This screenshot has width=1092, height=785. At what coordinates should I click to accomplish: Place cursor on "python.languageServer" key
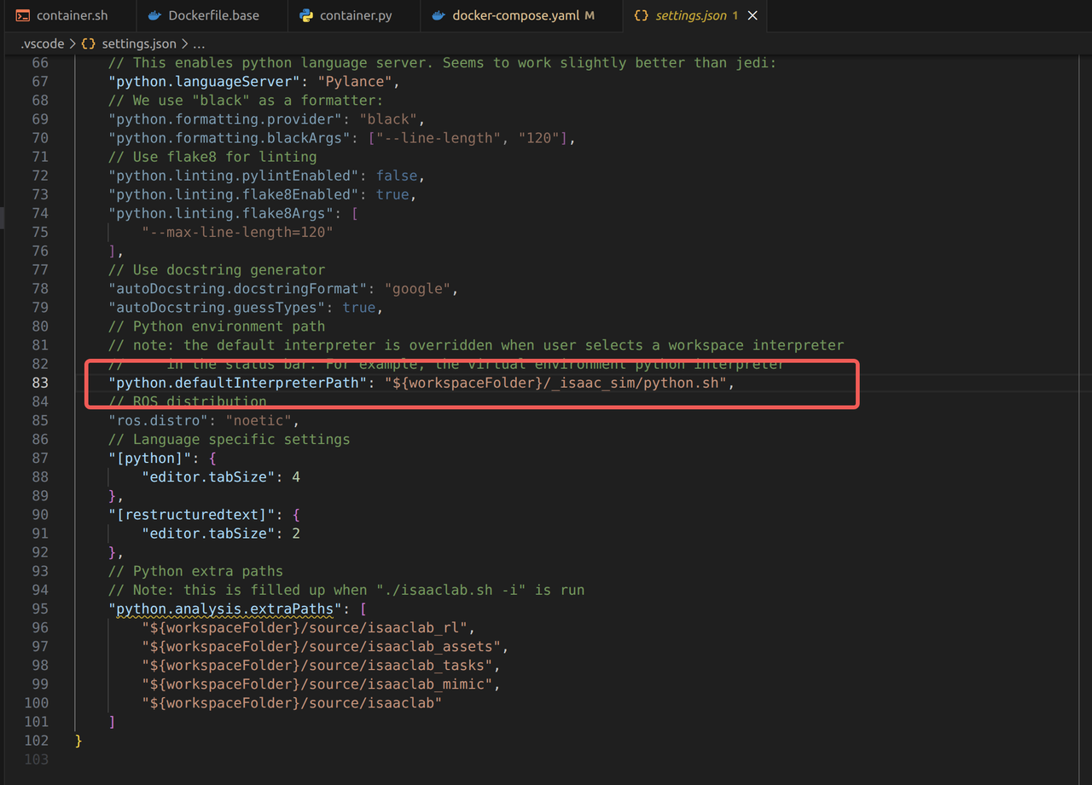tap(205, 82)
